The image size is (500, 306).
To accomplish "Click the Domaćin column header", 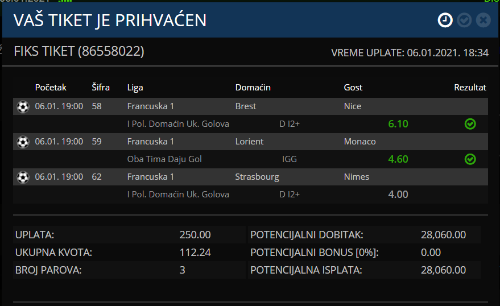I will point(253,88).
